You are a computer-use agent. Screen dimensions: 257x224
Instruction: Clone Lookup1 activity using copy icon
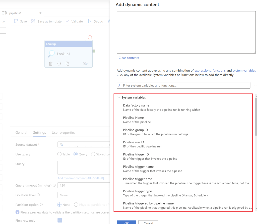pyautogui.click(x=68, y=64)
